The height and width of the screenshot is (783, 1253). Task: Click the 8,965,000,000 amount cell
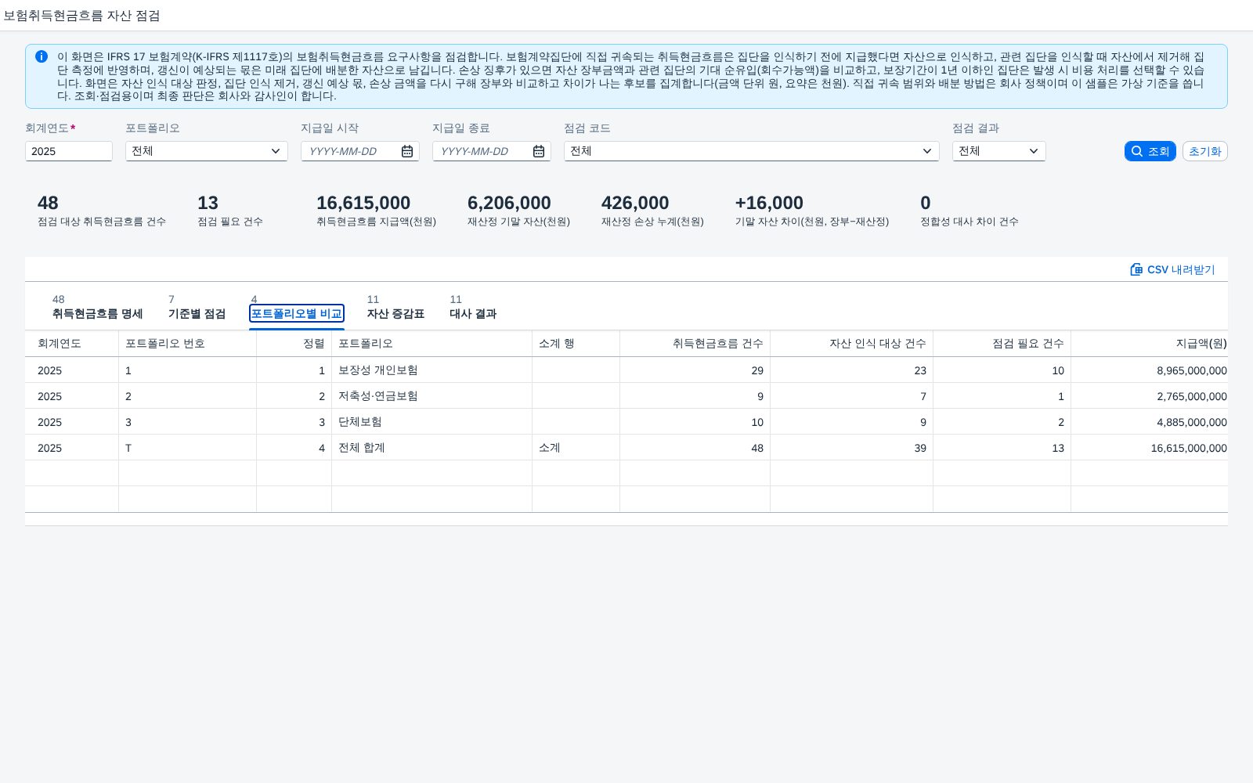[1150, 370]
